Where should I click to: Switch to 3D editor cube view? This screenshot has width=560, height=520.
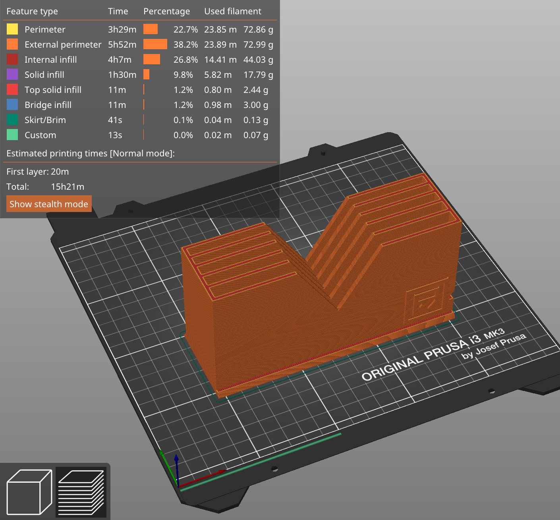click(x=29, y=492)
